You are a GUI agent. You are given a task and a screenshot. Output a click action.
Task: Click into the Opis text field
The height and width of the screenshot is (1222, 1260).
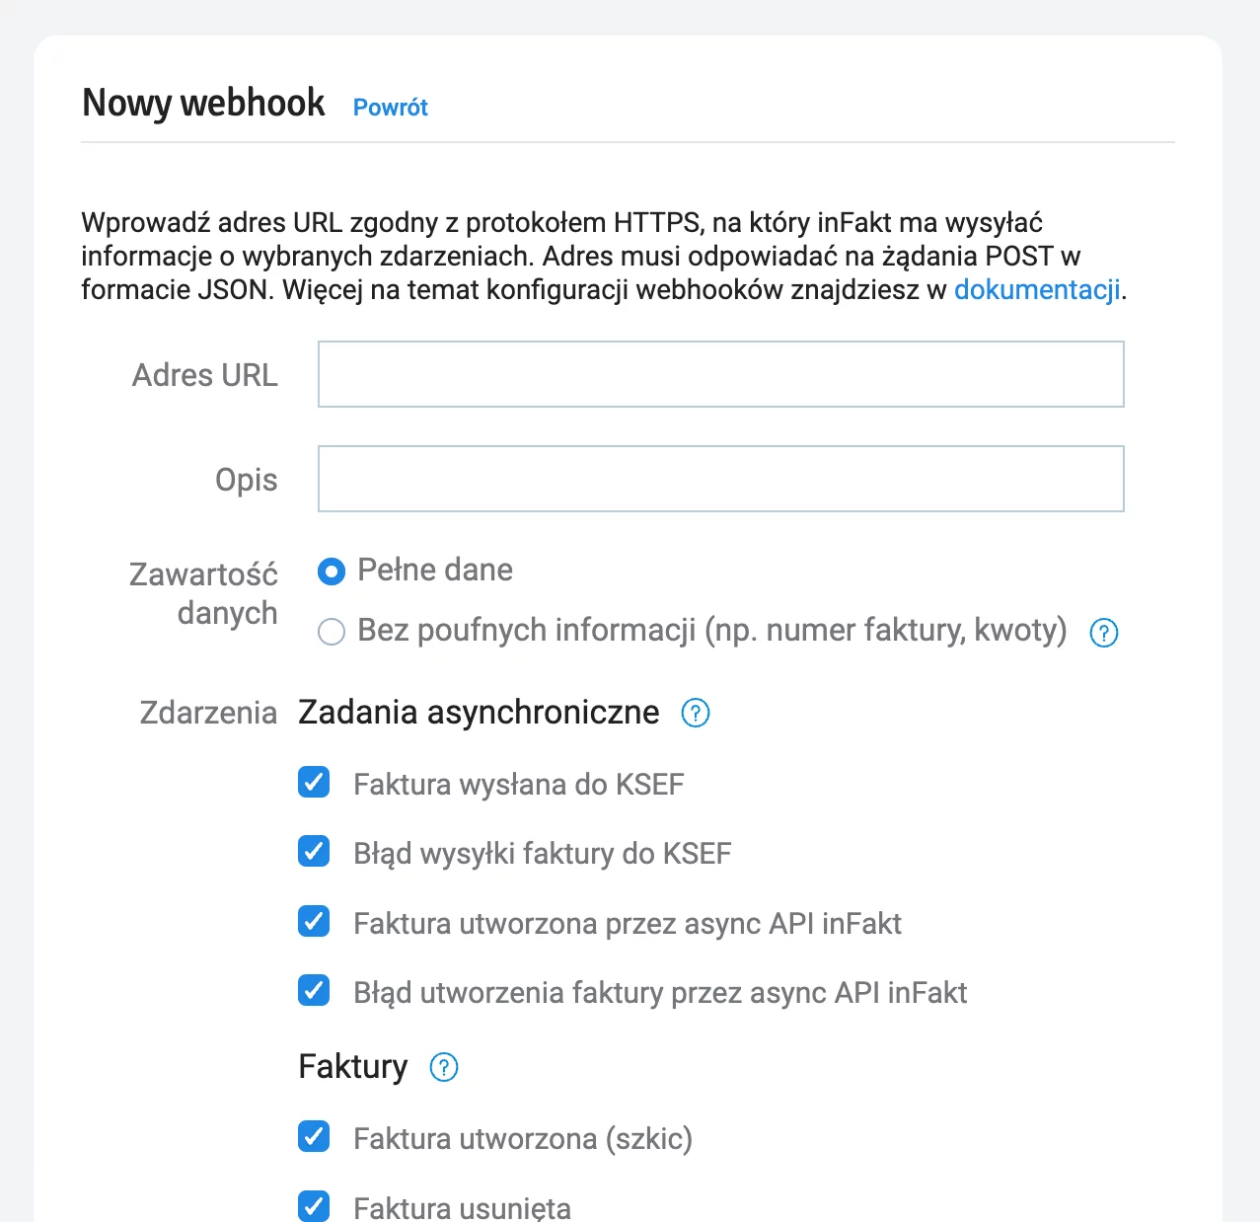pos(721,479)
